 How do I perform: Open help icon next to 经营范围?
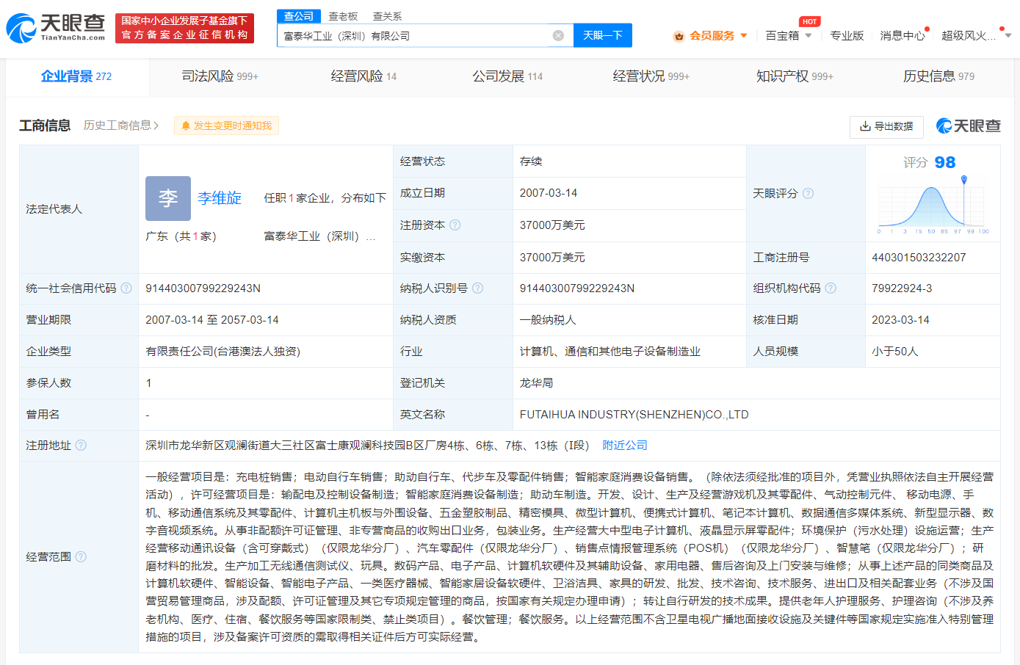coord(81,557)
